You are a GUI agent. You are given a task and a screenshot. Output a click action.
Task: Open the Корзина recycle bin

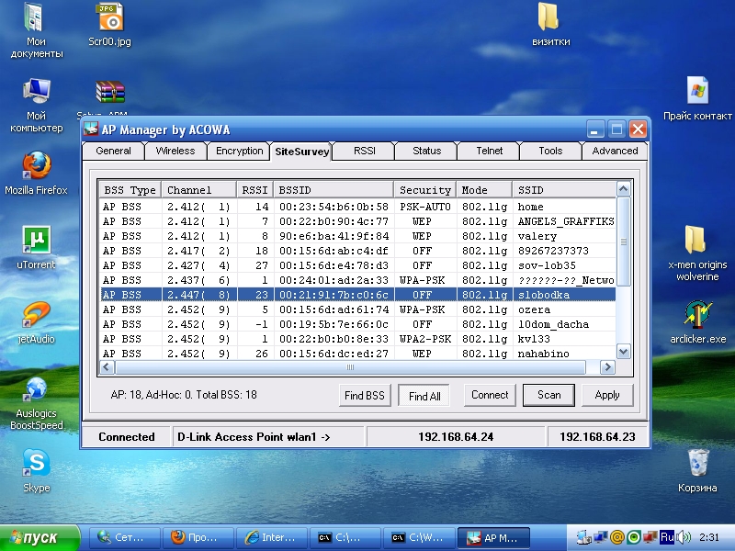click(697, 464)
